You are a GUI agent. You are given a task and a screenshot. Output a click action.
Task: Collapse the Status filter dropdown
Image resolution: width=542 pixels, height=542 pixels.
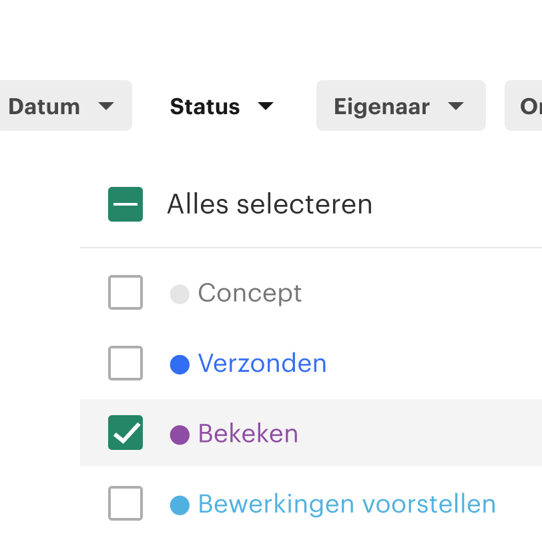click(x=222, y=105)
